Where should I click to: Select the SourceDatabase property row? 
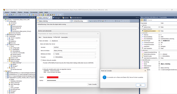159,39
